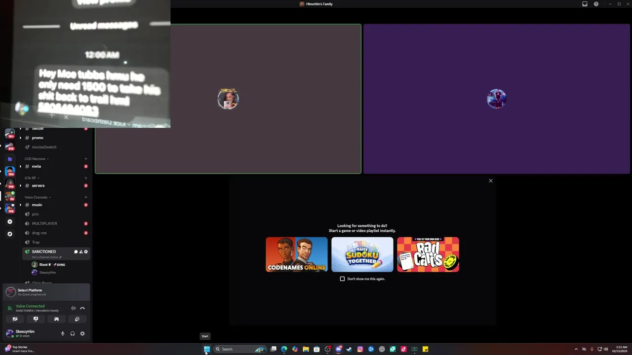Viewport: 632px width, 355px height.
Task: Open the SANCTIONED channel settings gear
Action: click(85, 252)
